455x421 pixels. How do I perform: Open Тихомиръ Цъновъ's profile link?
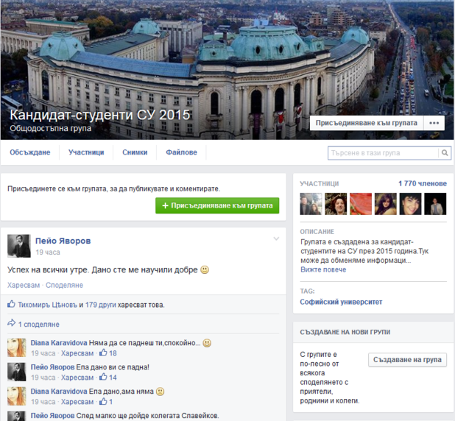[x=48, y=305]
